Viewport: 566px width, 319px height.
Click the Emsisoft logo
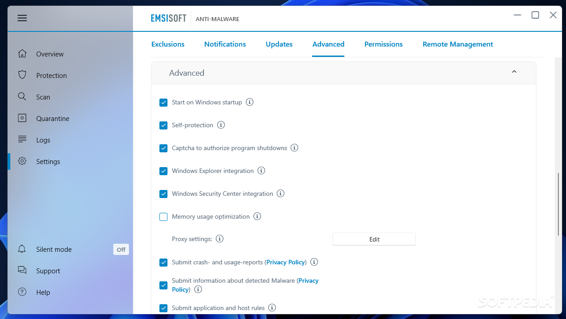coord(169,19)
